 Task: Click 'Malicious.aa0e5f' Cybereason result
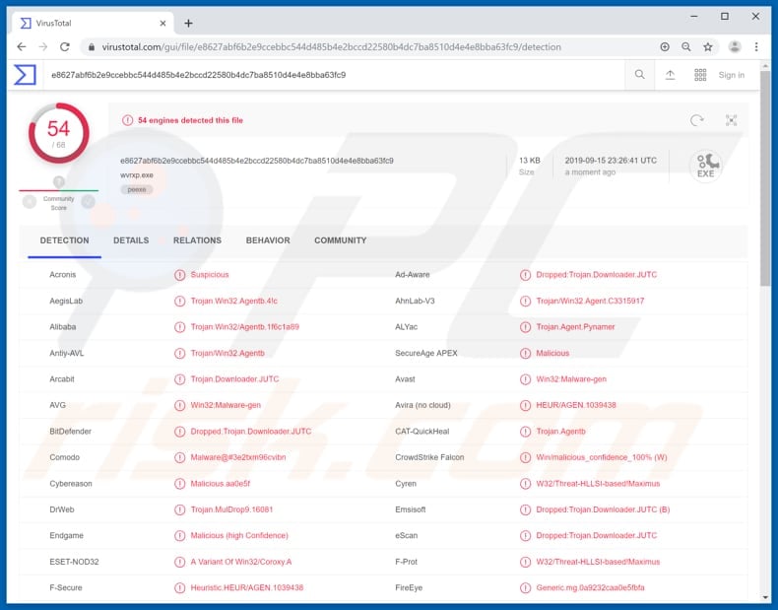pyautogui.click(x=221, y=484)
